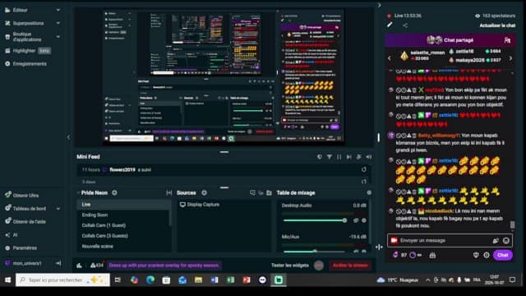Click the chat scrollbar thumb
Image resolution: width=526 pixels, height=296 pixels.
[512, 224]
